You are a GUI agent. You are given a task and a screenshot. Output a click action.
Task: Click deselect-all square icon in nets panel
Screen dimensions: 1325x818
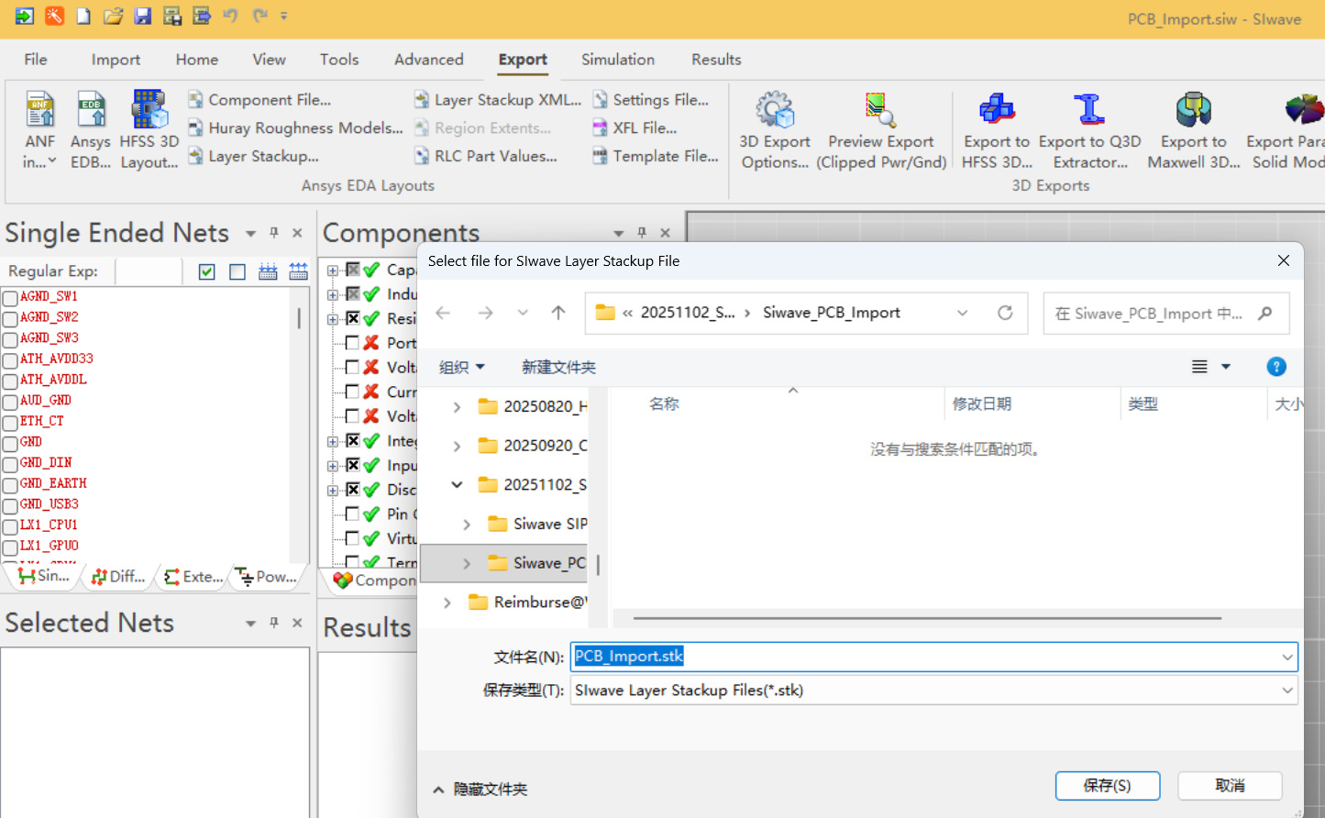click(237, 271)
